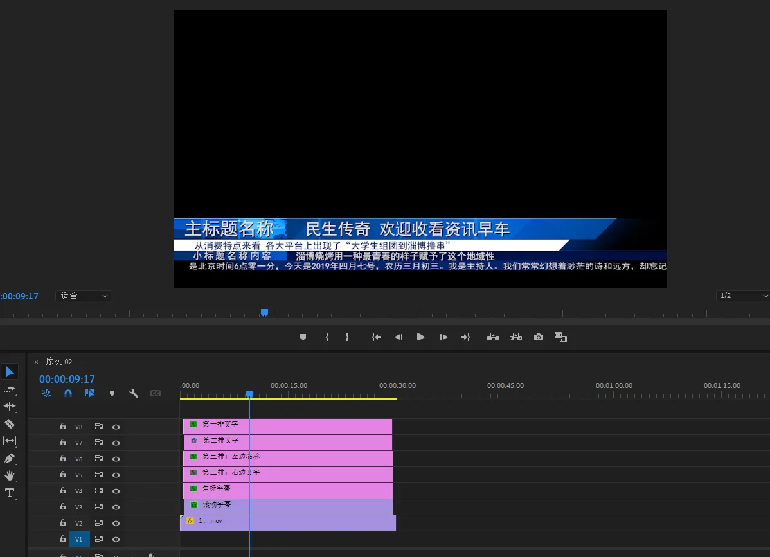Select the Hand tool

[x=10, y=476]
